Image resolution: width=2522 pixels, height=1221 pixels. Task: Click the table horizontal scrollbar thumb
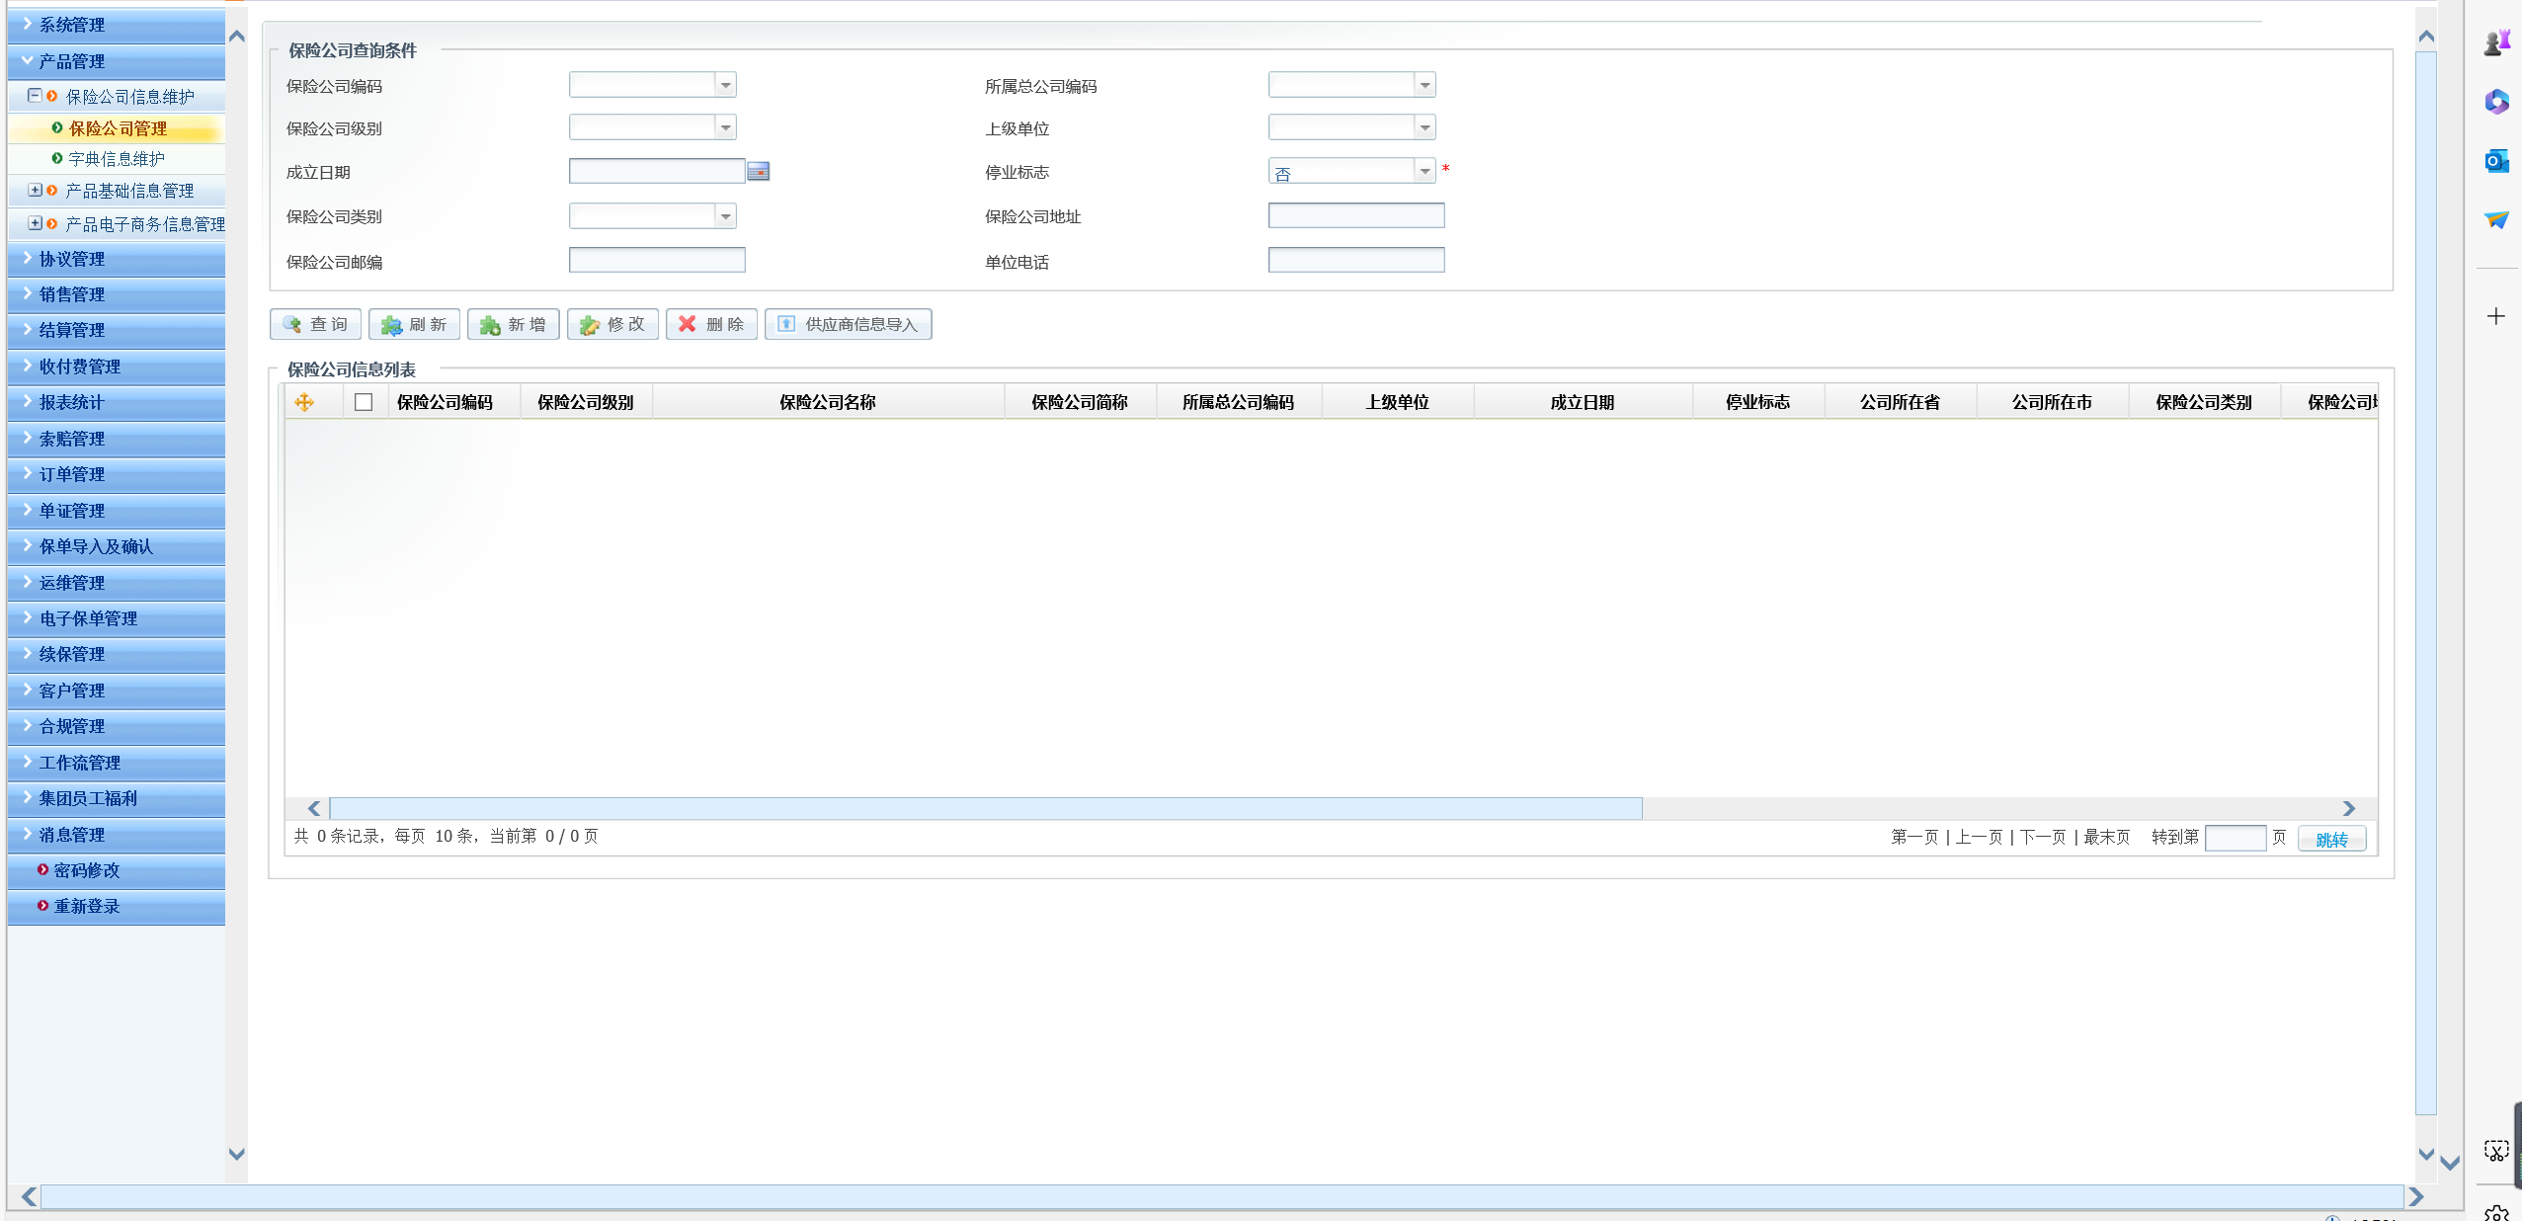pos(986,808)
